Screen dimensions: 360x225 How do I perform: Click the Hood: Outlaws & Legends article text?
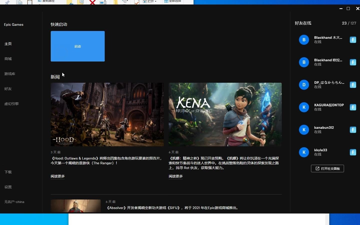pos(107,160)
